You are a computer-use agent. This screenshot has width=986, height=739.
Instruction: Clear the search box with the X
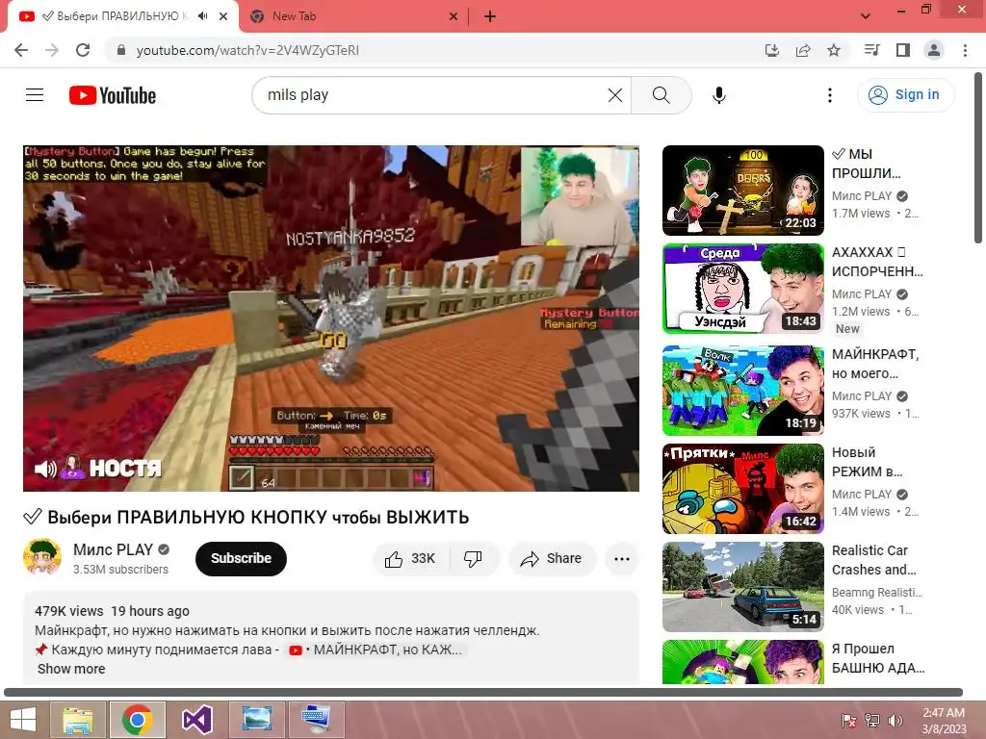[x=615, y=95]
